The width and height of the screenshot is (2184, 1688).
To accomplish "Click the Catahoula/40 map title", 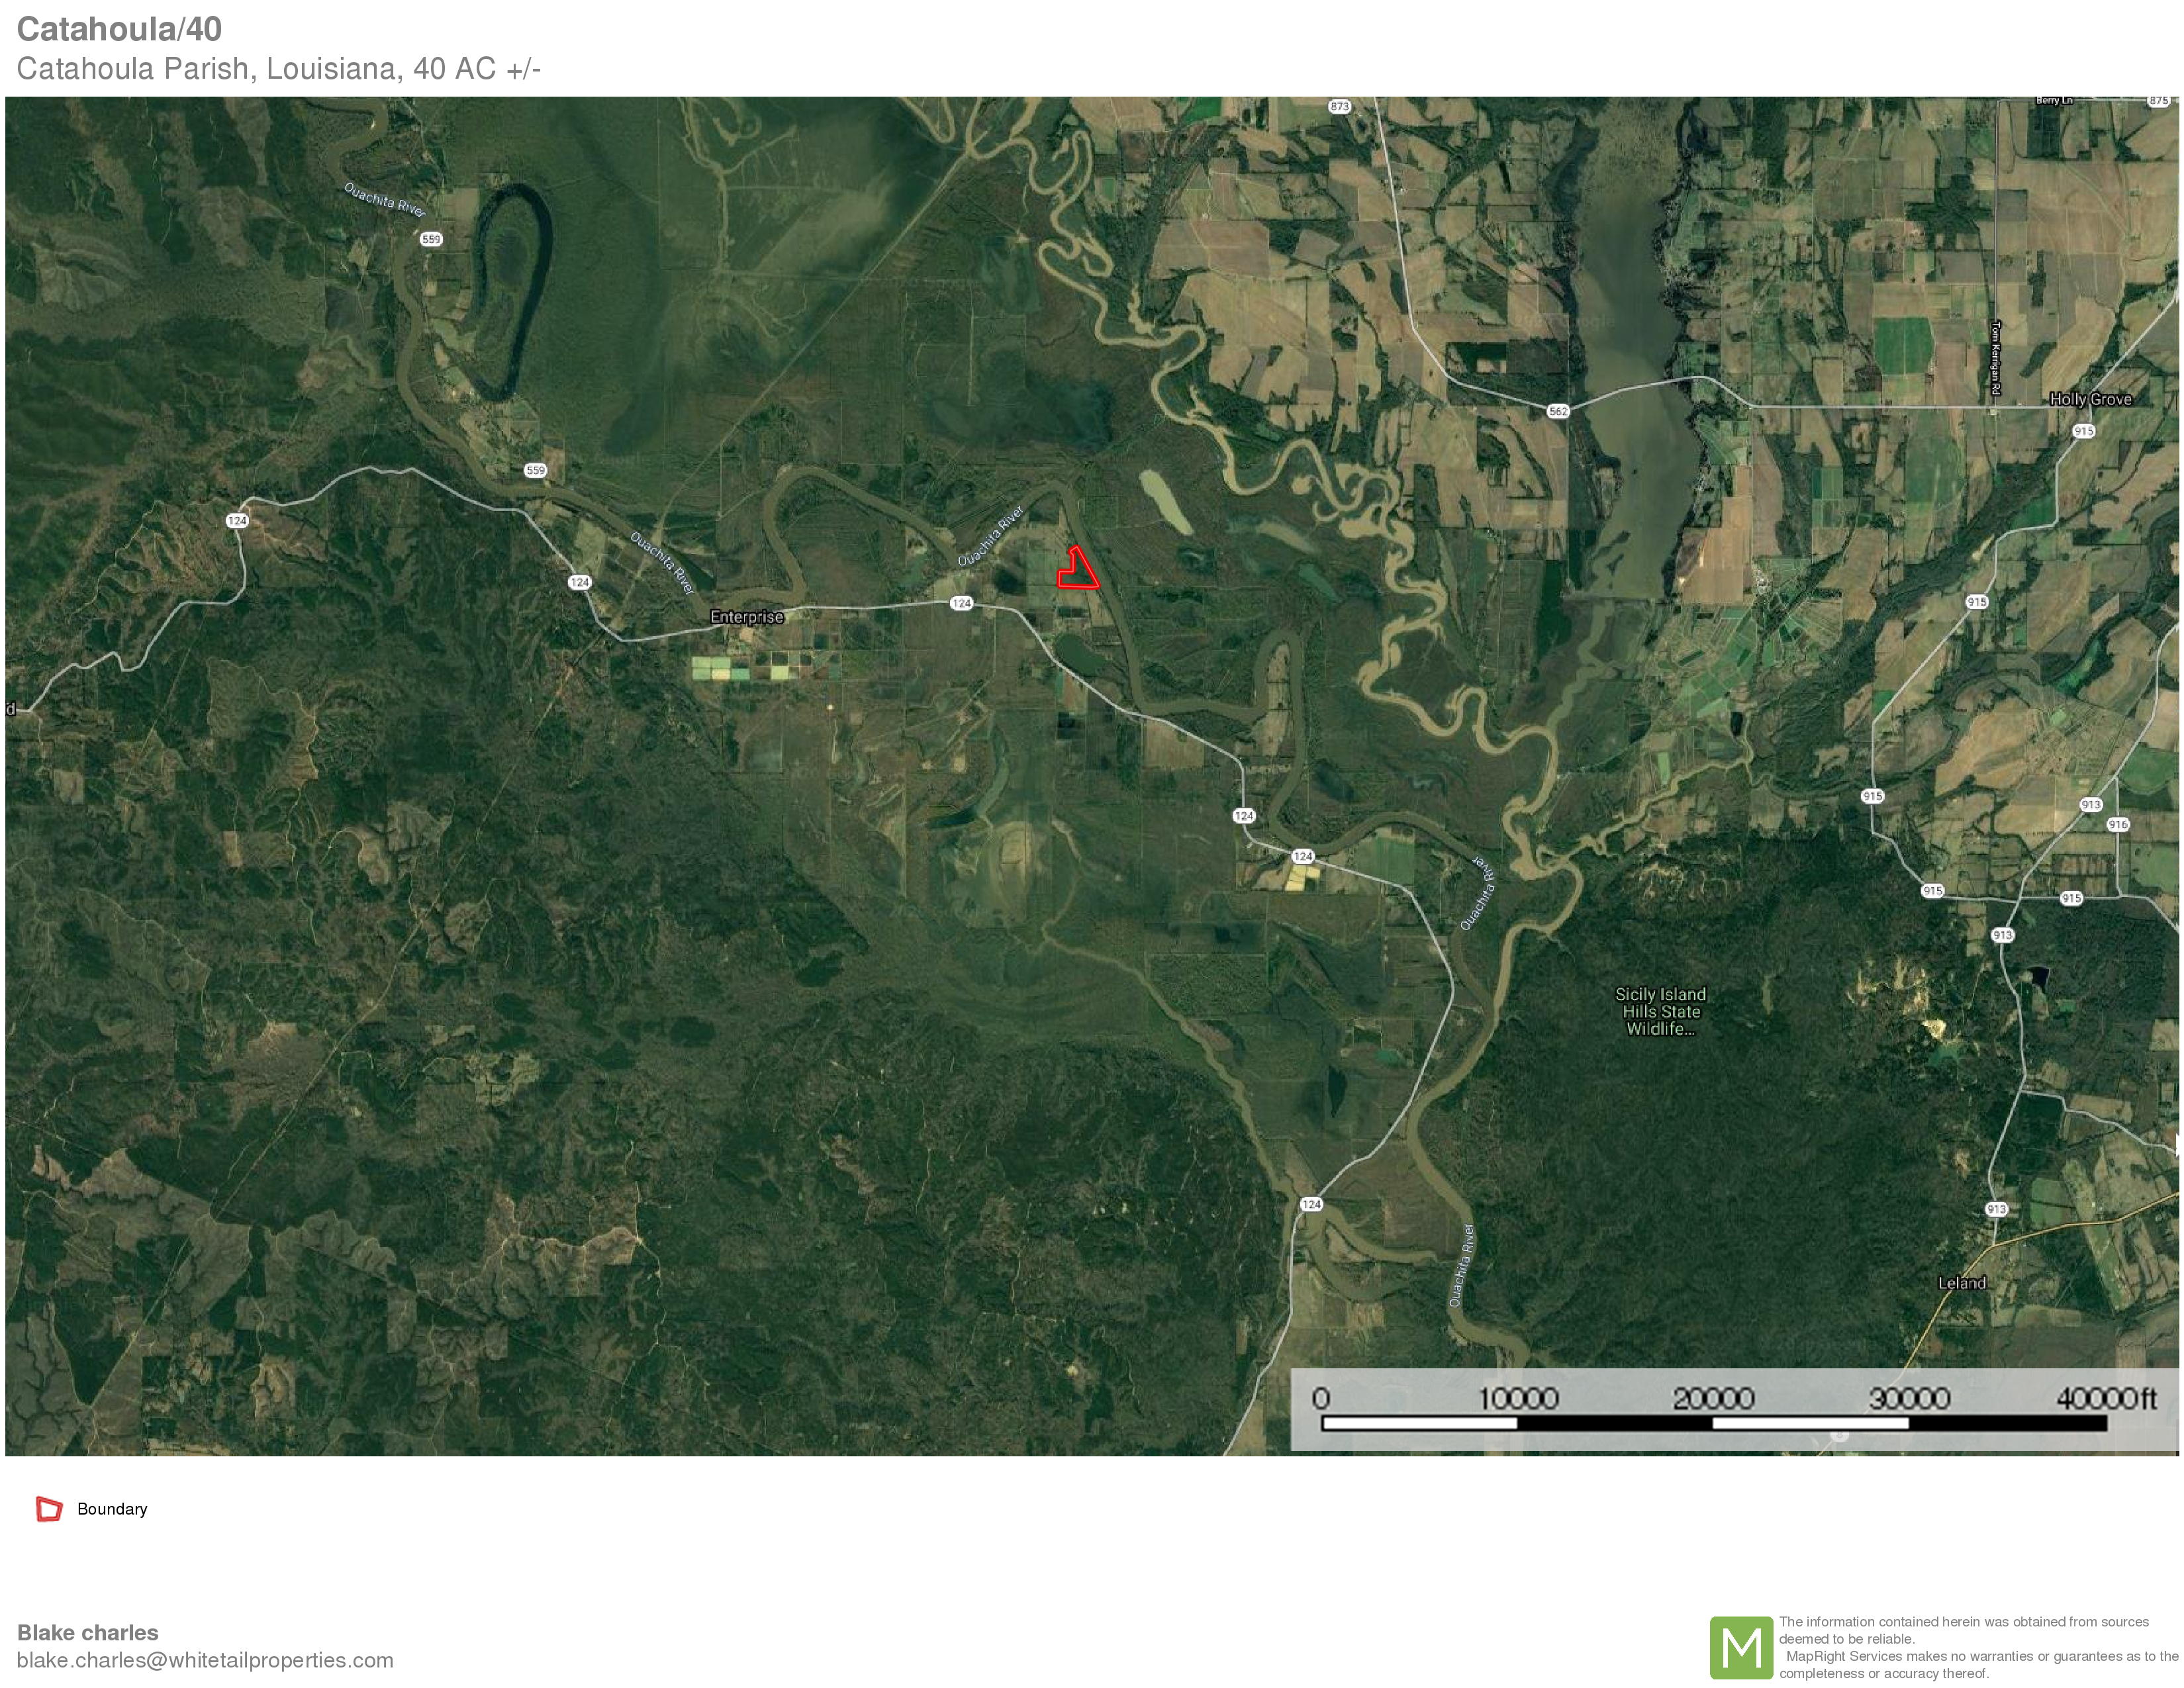I will click(x=119, y=29).
